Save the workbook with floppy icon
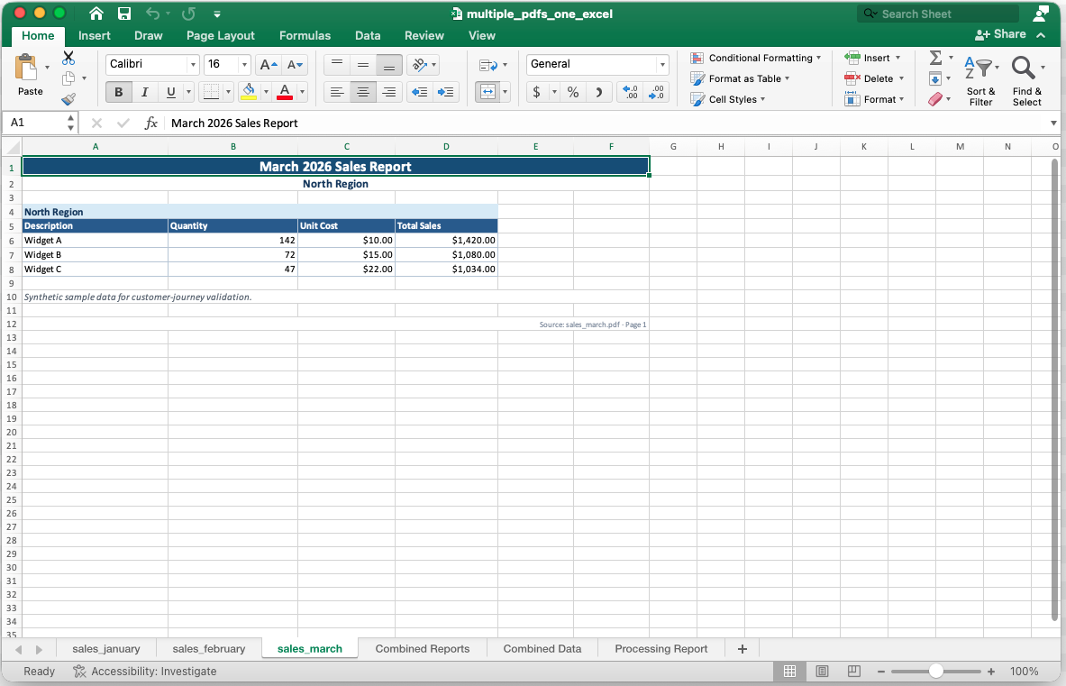 point(123,14)
